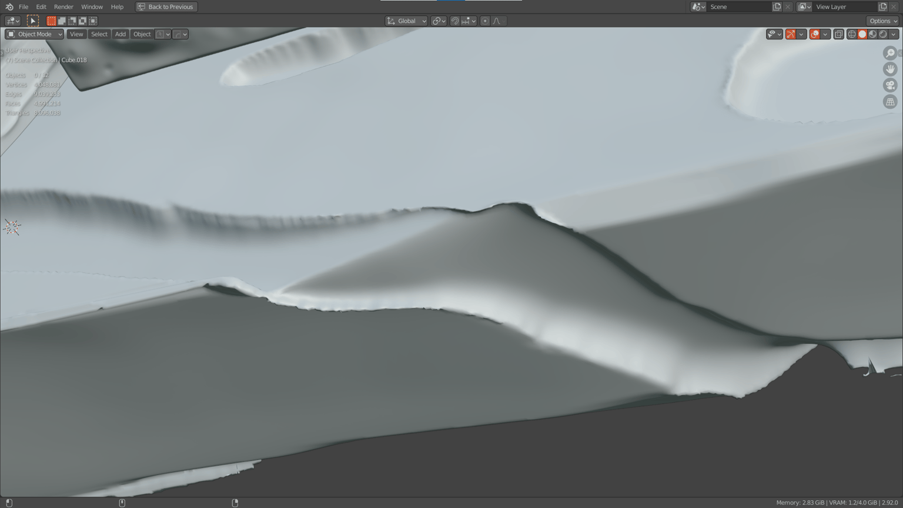Viewport: 903px width, 508px height.
Task: Toggle Show Gizmo button
Action: click(x=791, y=34)
